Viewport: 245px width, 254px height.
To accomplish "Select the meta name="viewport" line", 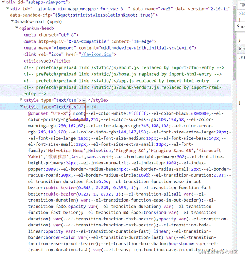I will click(110, 48).
